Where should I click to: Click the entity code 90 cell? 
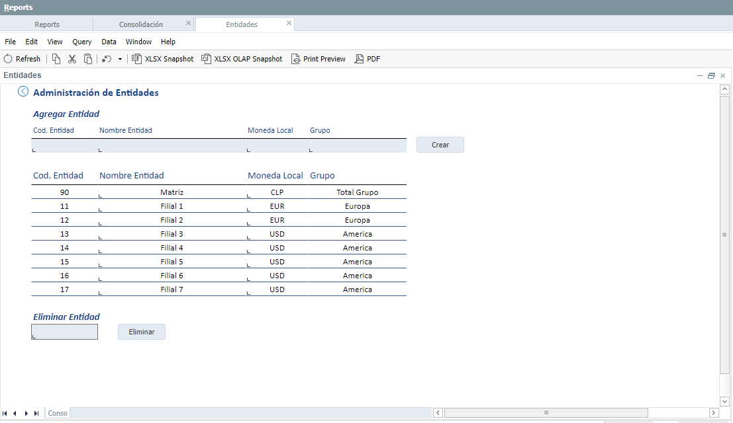click(64, 192)
